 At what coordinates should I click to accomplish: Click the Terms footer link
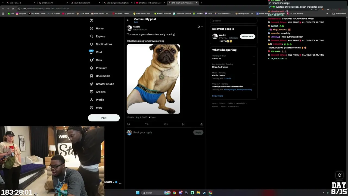(214, 103)
